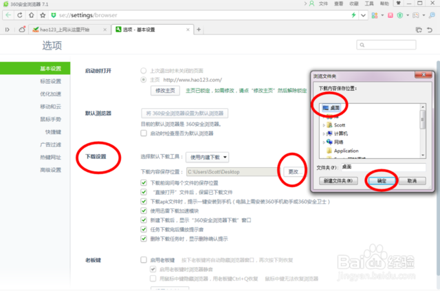Enable the 启用老板键 checkbox
Viewport: 440px width, 291px height.
144,260
